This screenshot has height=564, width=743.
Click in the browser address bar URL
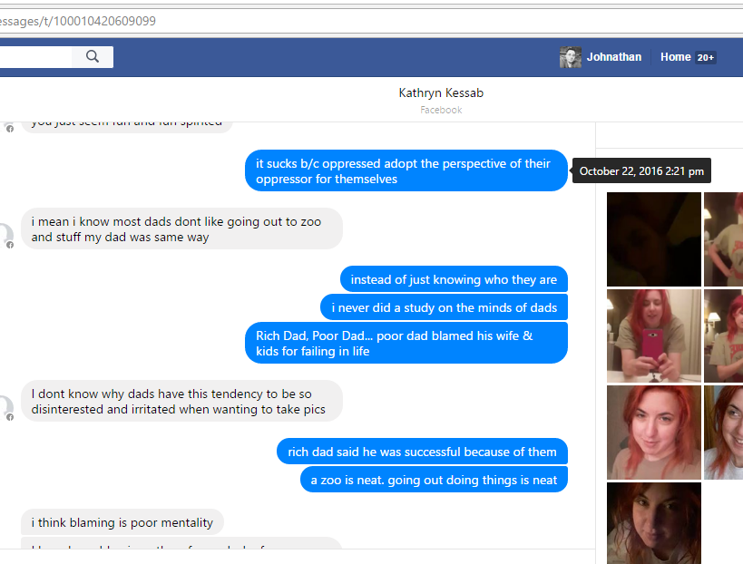(78, 21)
